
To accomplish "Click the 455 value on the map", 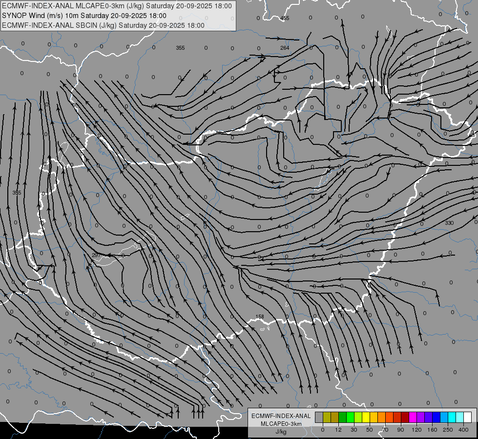I will point(285,18).
